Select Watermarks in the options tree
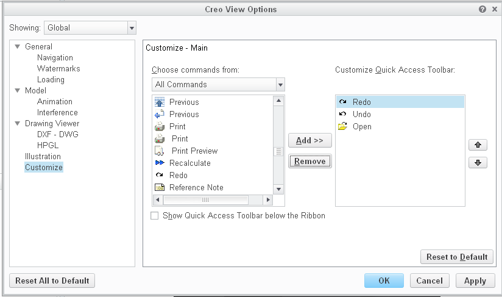Viewport: 502px width, 297px height. [x=58, y=68]
